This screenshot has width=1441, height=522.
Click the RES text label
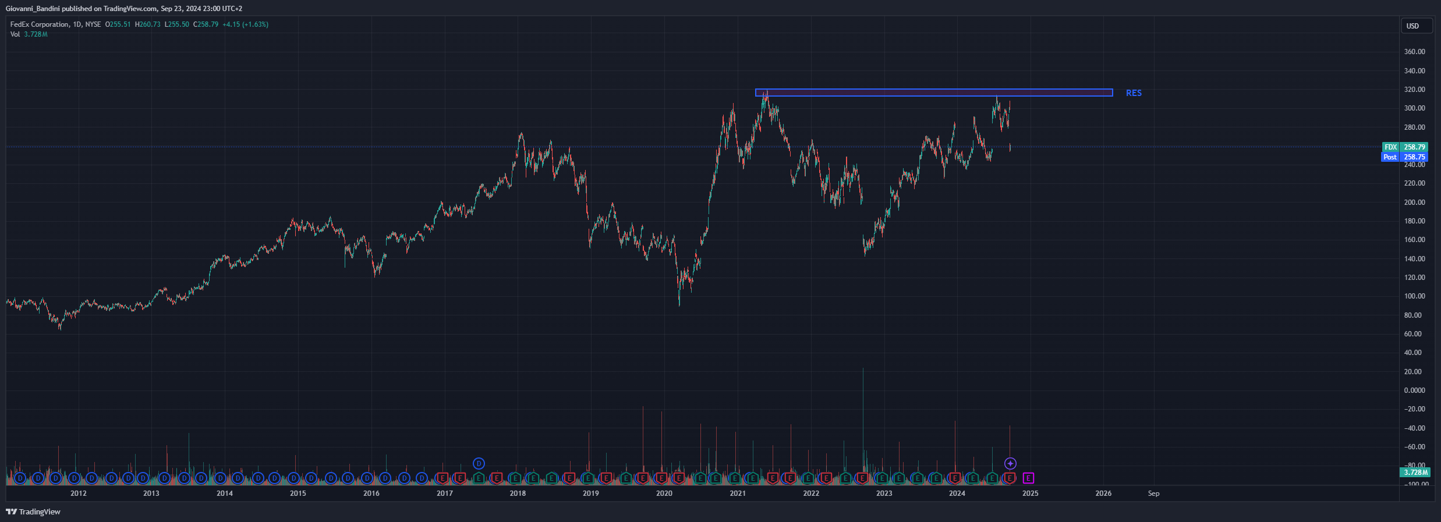pos(1134,93)
